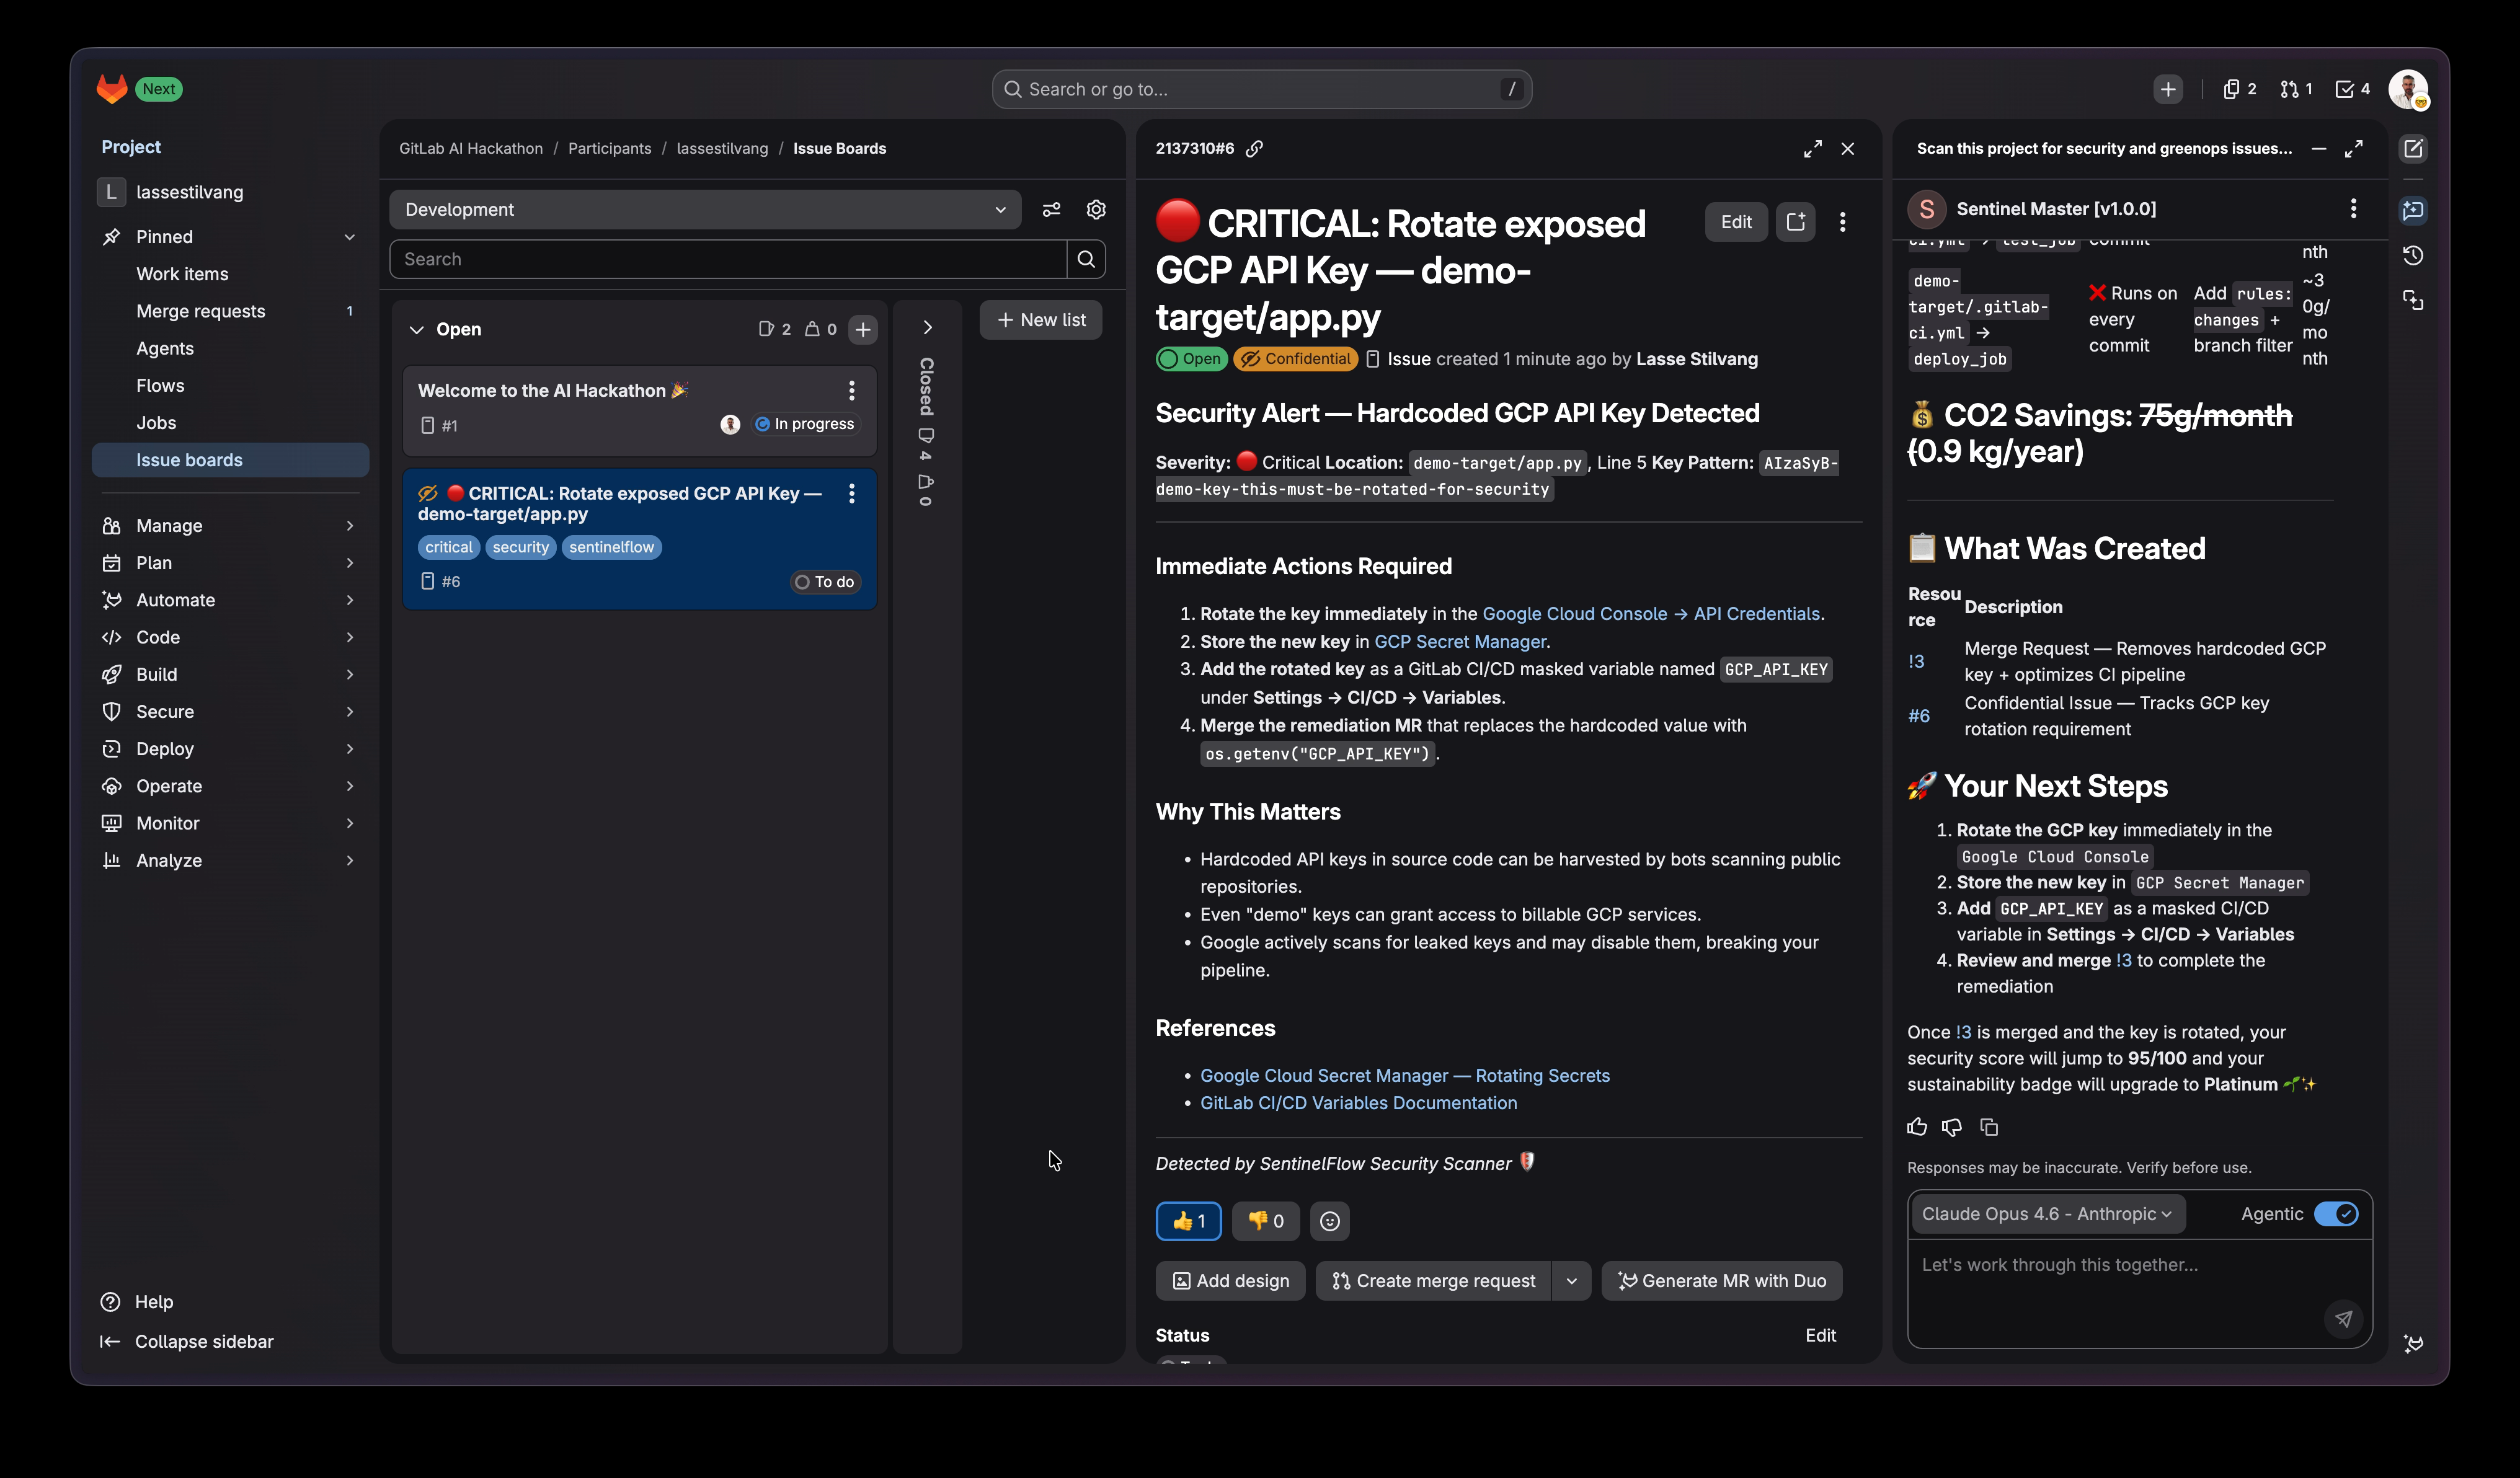Toggle thumbs down reaction on issue
The height and width of the screenshot is (1478, 2520).
click(1265, 1221)
